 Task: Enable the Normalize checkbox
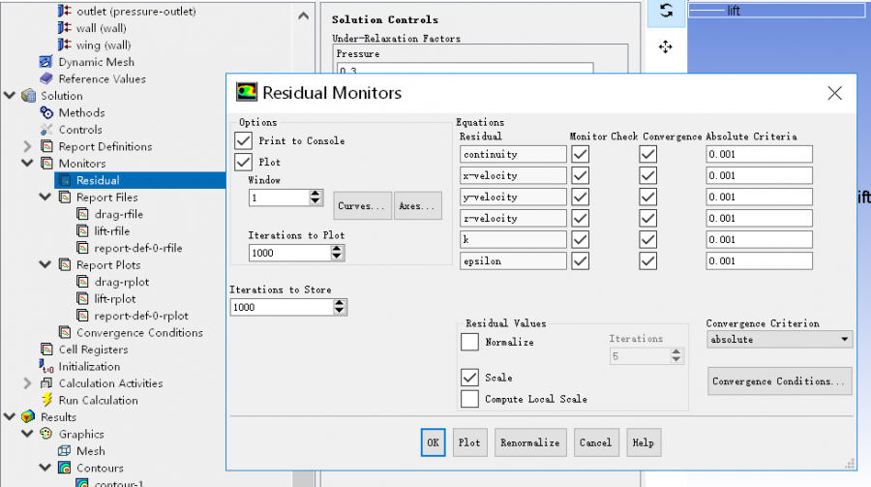click(470, 342)
